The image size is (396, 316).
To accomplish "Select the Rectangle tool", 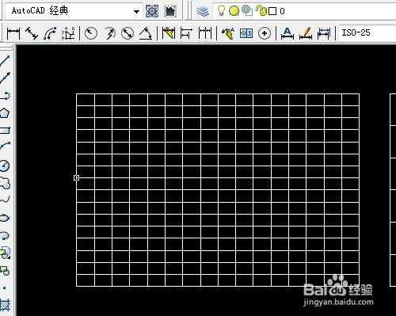I will (x=5, y=131).
